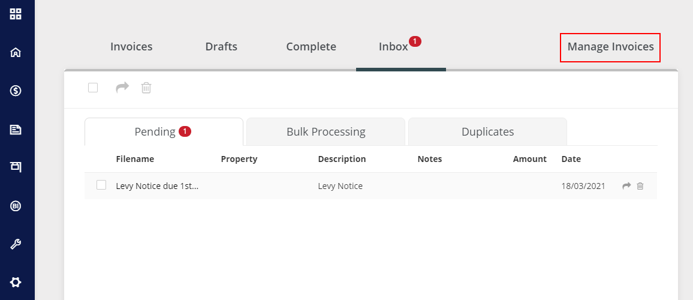Click the forward arrow on Levy Notice row
693x300 pixels.
(x=626, y=186)
